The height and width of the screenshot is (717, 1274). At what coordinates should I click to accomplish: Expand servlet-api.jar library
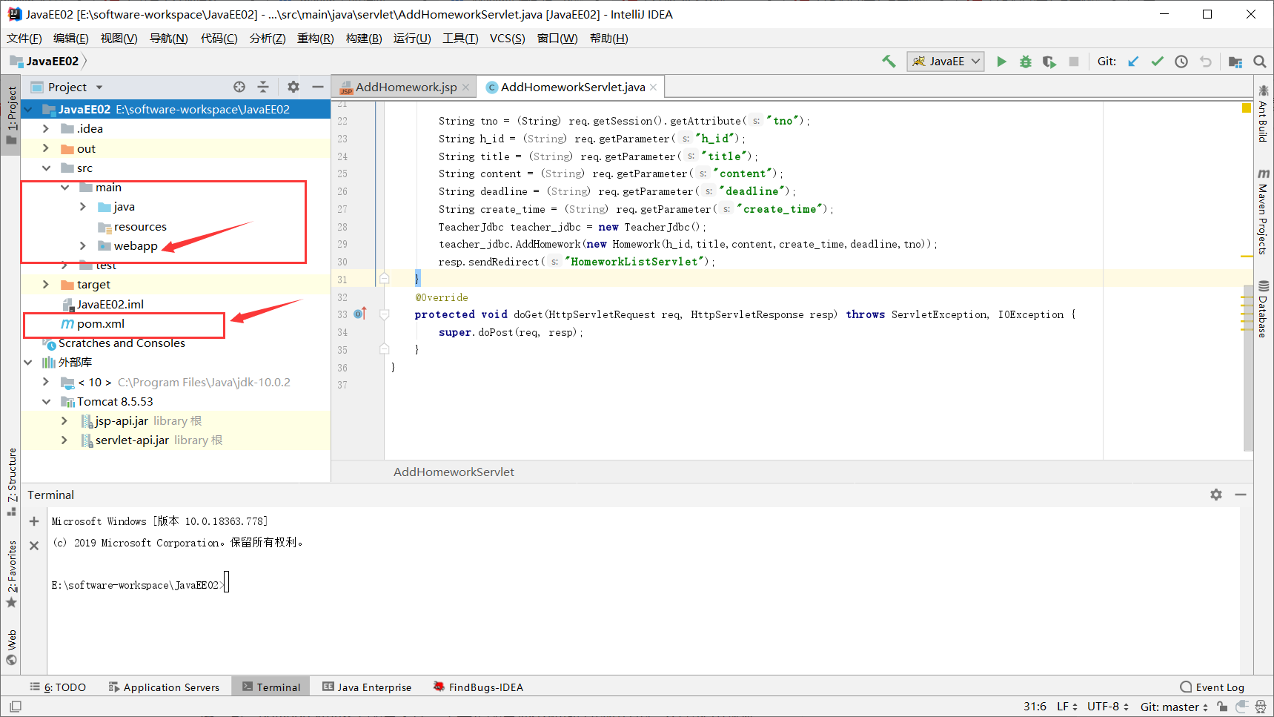tap(64, 440)
